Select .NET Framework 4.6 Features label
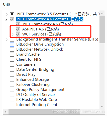The height and width of the screenshot is (116, 107). [x=50, y=19]
